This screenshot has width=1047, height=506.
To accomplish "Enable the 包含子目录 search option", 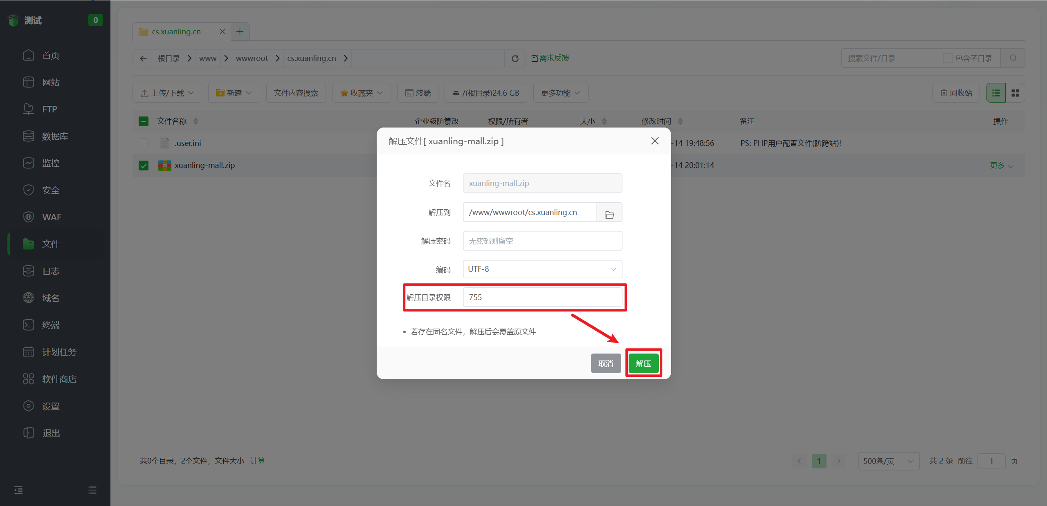I will [x=948, y=58].
